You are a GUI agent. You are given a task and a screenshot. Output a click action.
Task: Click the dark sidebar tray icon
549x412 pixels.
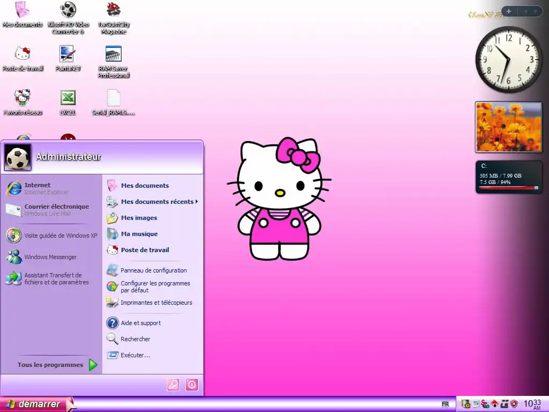pyautogui.click(x=504, y=404)
